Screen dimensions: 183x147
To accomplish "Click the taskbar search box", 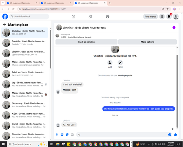I will tap(27, 144).
